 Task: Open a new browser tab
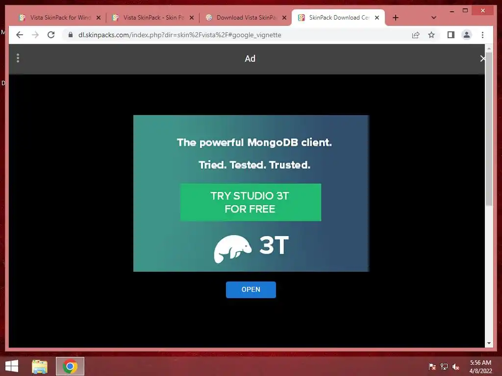point(396,18)
